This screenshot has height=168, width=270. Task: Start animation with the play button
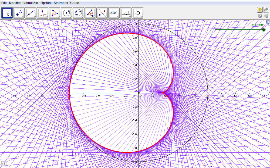[4, 164]
